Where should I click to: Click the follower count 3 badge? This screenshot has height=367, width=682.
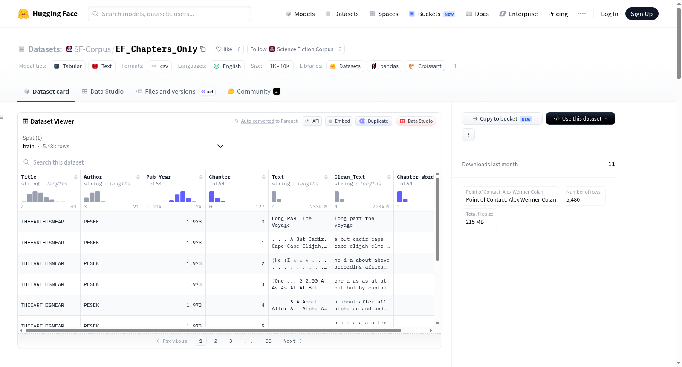click(x=340, y=49)
